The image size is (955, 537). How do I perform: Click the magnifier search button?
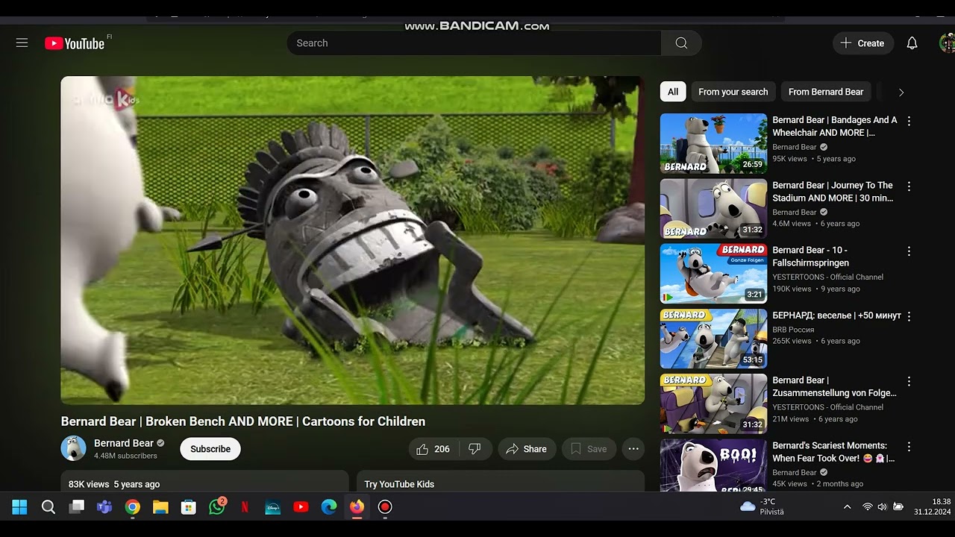pyautogui.click(x=681, y=43)
